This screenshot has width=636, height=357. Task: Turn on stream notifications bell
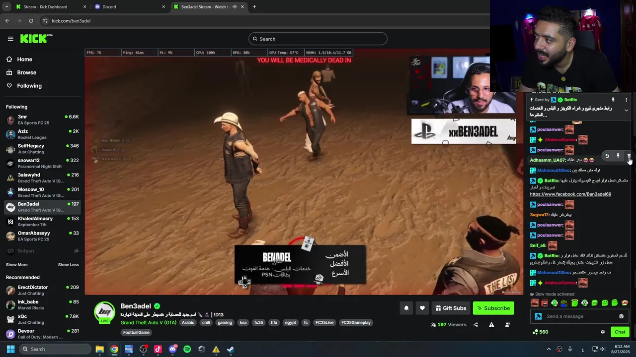click(406, 308)
